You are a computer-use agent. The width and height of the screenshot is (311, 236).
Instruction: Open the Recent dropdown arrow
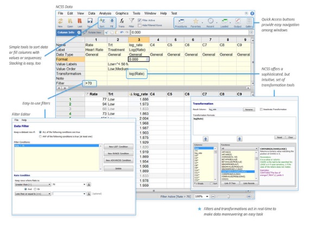217,23
